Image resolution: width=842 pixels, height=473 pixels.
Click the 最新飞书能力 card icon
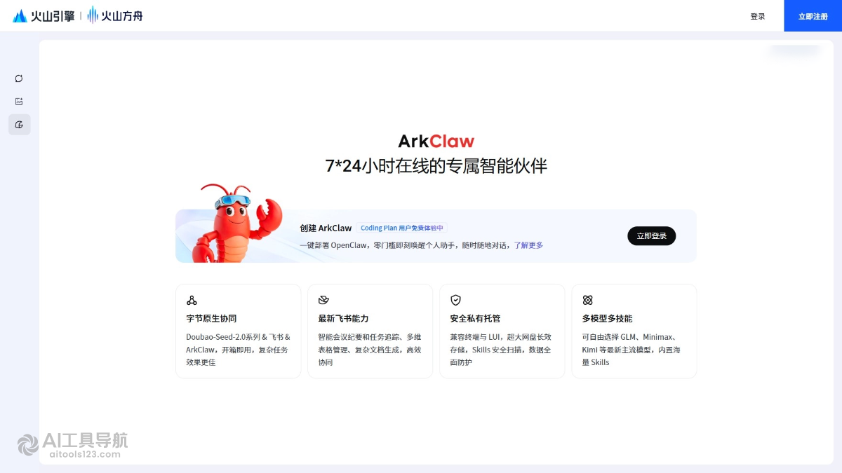[323, 300]
